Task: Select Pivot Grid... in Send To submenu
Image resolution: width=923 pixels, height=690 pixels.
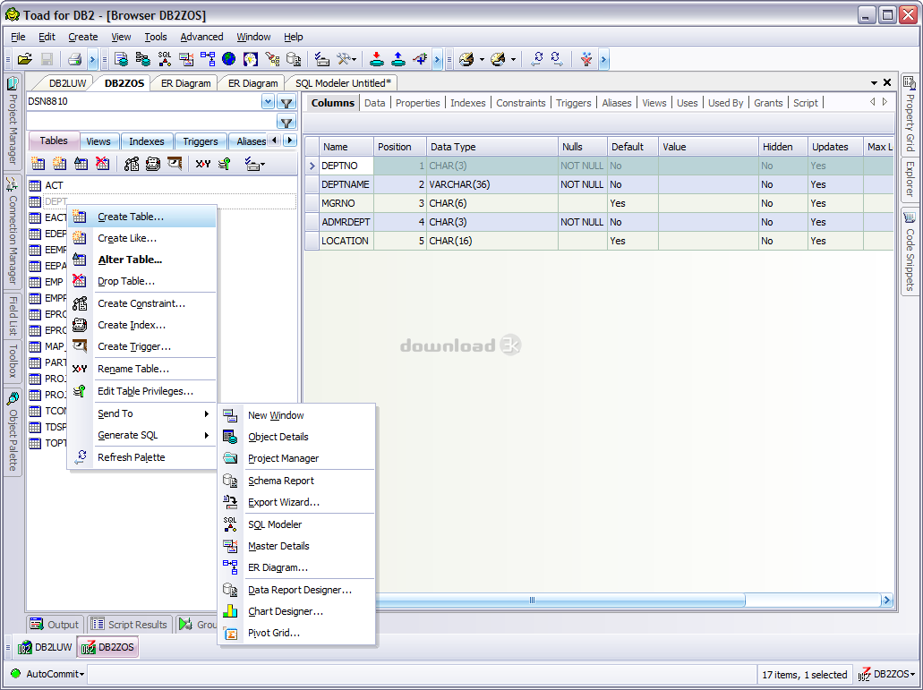Action: click(x=273, y=633)
